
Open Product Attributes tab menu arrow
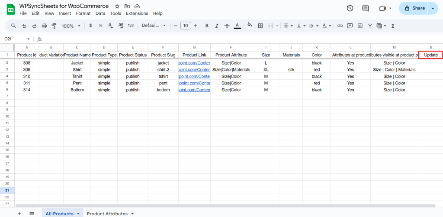tap(132, 214)
